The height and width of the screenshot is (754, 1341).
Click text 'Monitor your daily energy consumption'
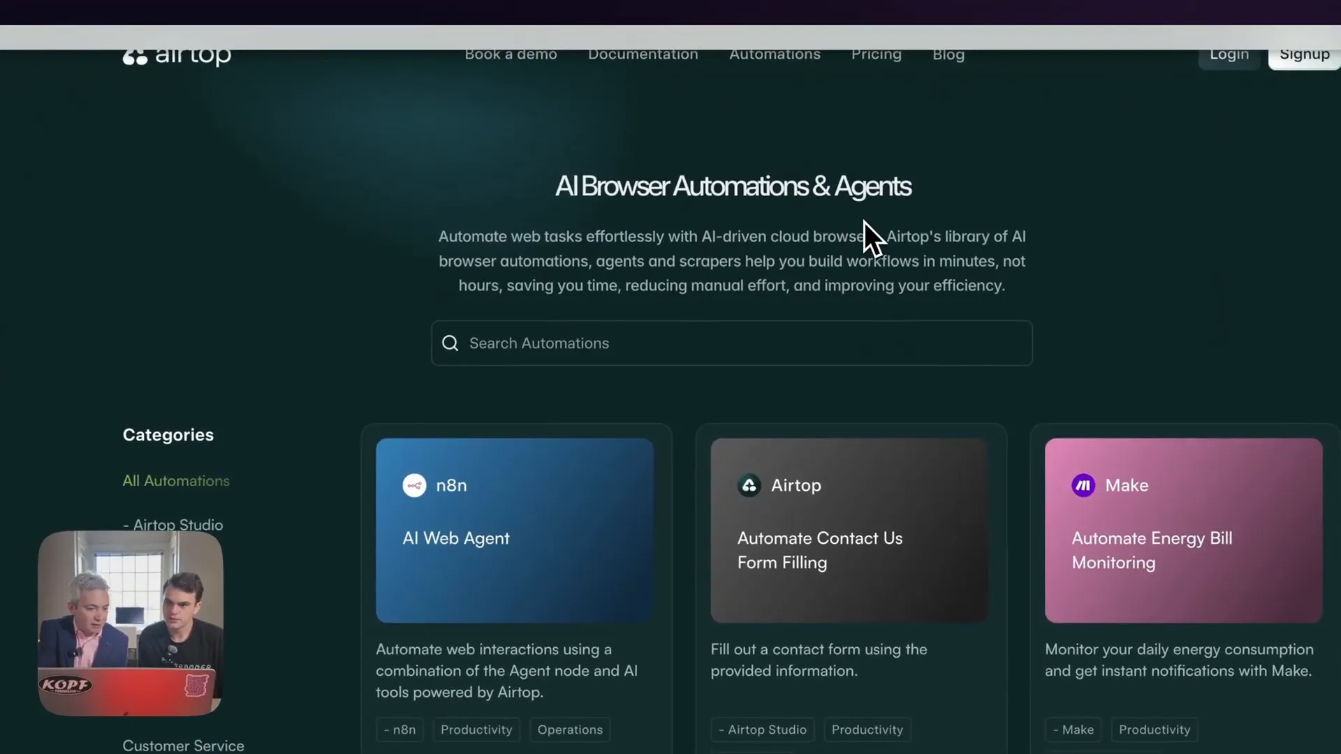pyautogui.click(x=1179, y=649)
